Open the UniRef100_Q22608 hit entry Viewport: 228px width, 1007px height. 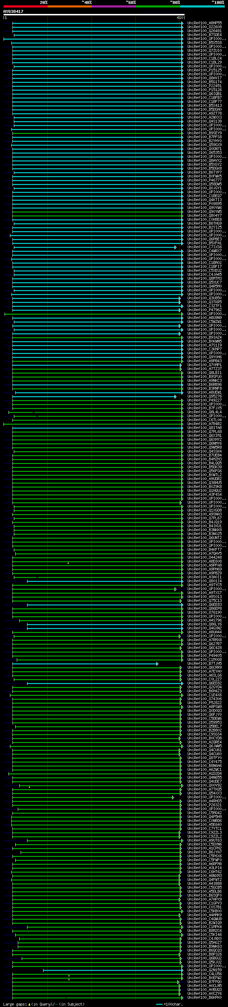(204, 27)
